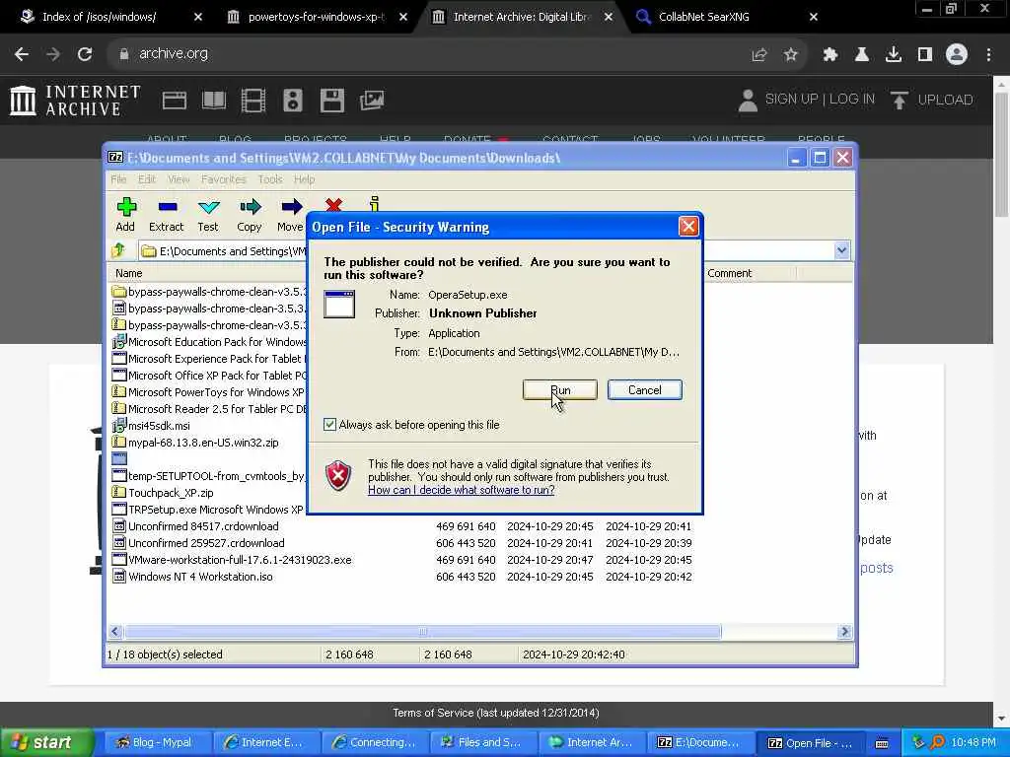Bookmark this page with star icon
The image size is (1010, 757).
[790, 55]
